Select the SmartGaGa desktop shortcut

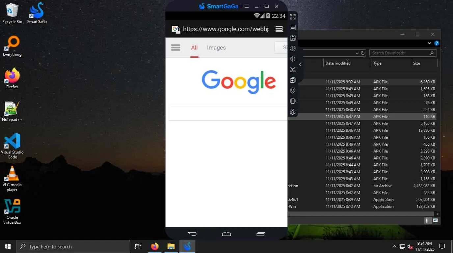click(x=37, y=14)
